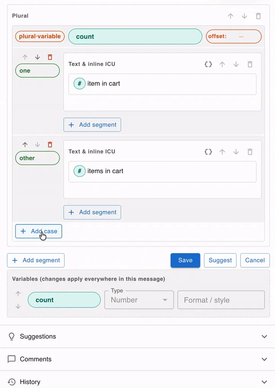The height and width of the screenshot is (388, 275).
Task: Insert ICU braces in 'item in cart' segment
Action: coord(208,64)
